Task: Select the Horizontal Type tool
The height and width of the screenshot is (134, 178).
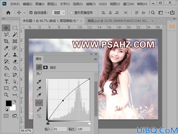Action: click(6, 81)
